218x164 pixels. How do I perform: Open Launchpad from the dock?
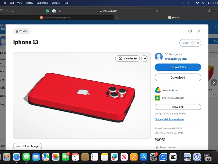tap(7, 157)
